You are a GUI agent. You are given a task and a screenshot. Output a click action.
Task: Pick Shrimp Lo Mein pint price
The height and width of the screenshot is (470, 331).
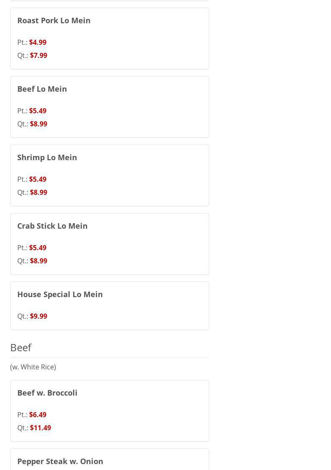tap(38, 179)
